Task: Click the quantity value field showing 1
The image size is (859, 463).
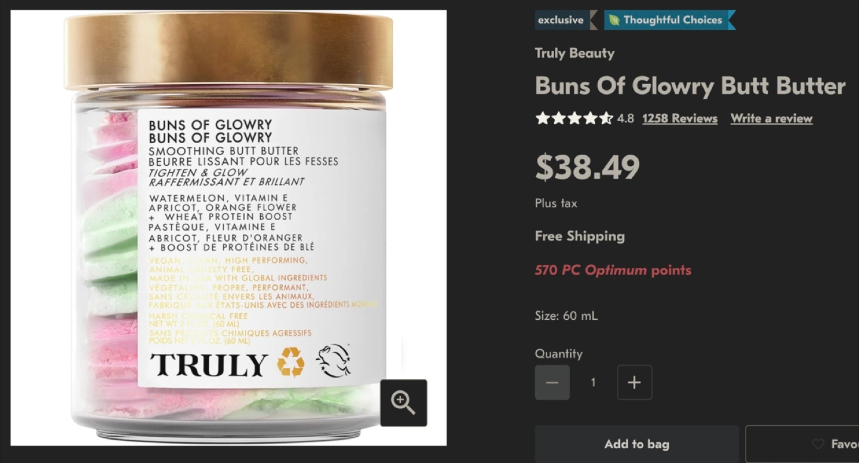Action: click(593, 382)
